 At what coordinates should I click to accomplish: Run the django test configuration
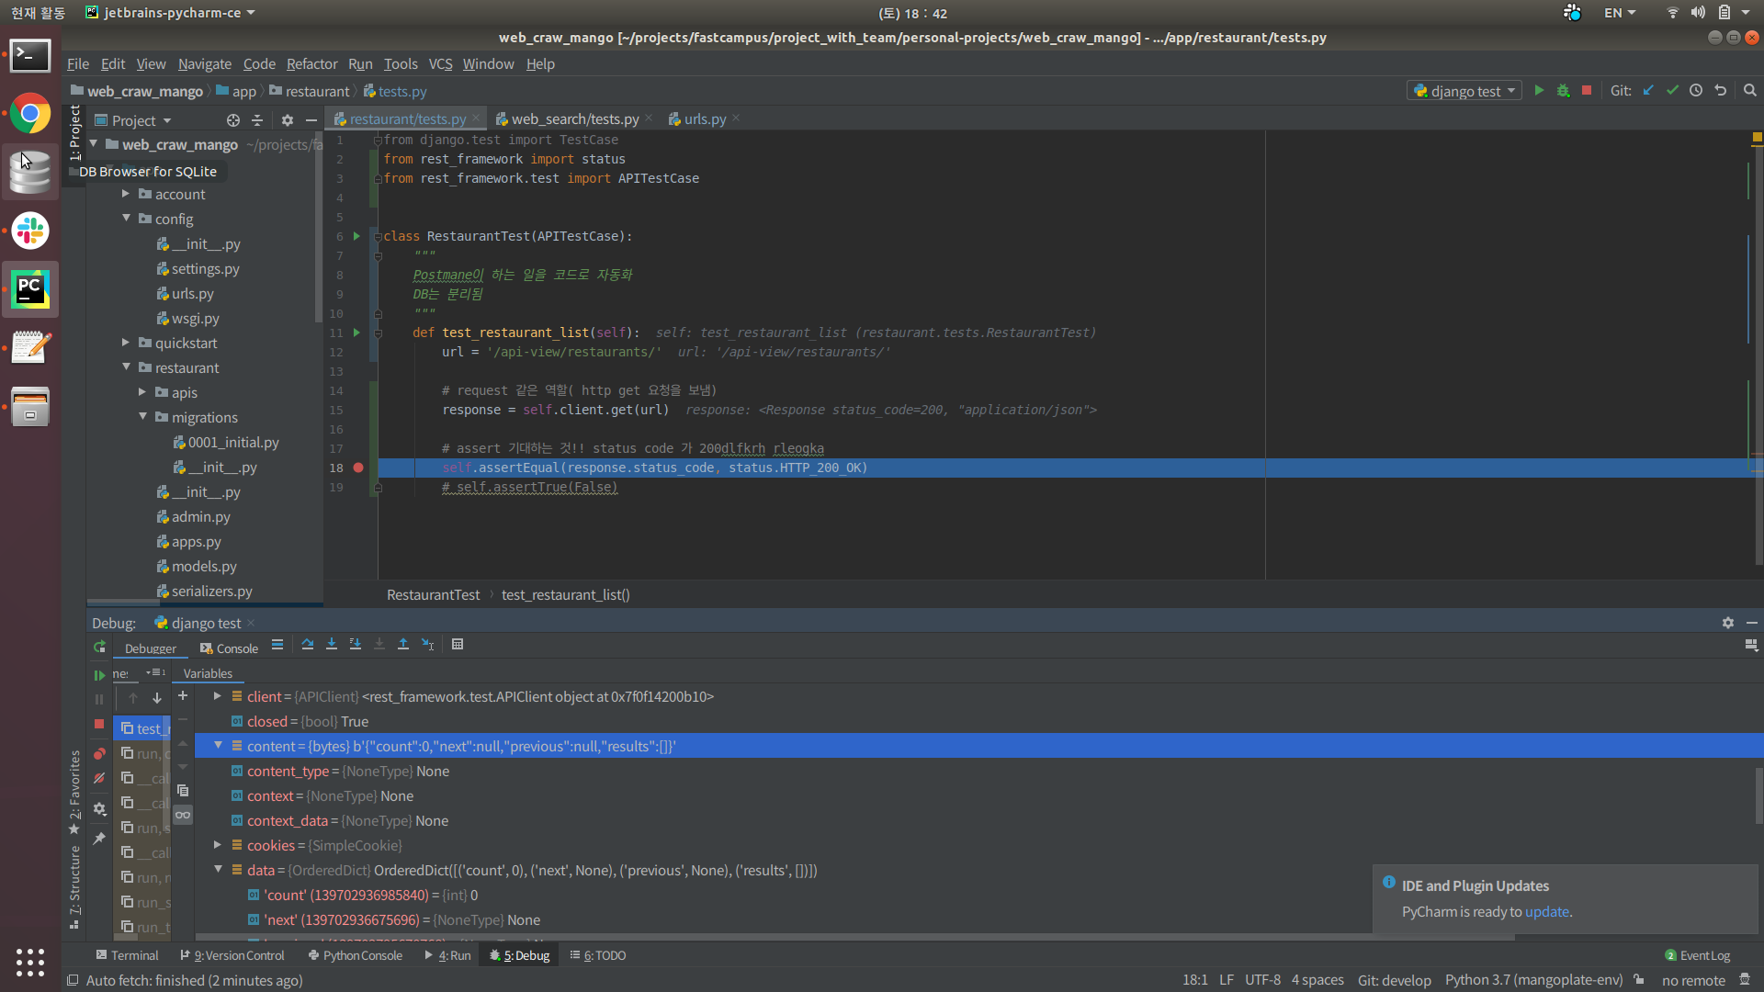[x=1539, y=91]
